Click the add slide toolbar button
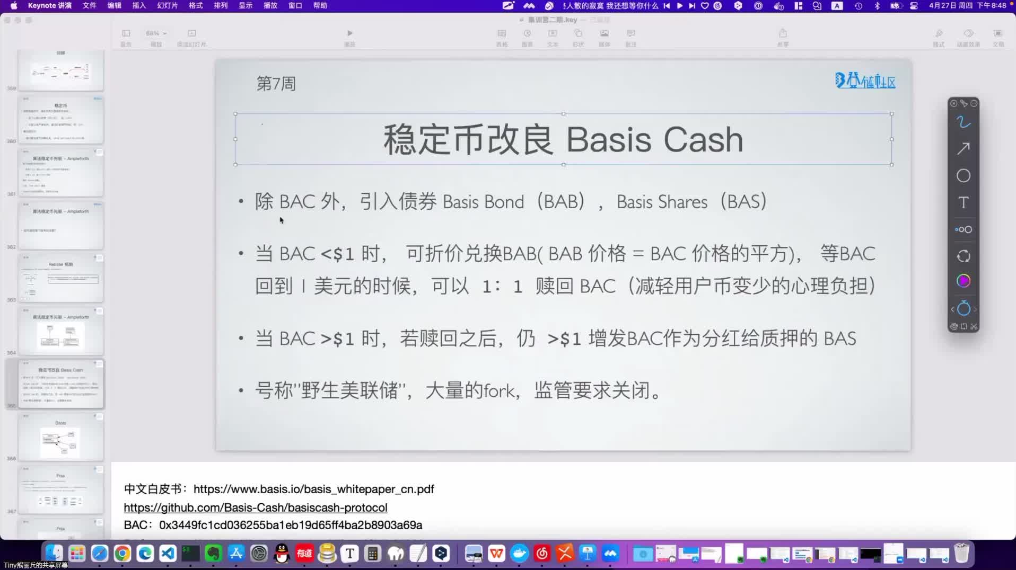The width and height of the screenshot is (1016, 570). 191,37
